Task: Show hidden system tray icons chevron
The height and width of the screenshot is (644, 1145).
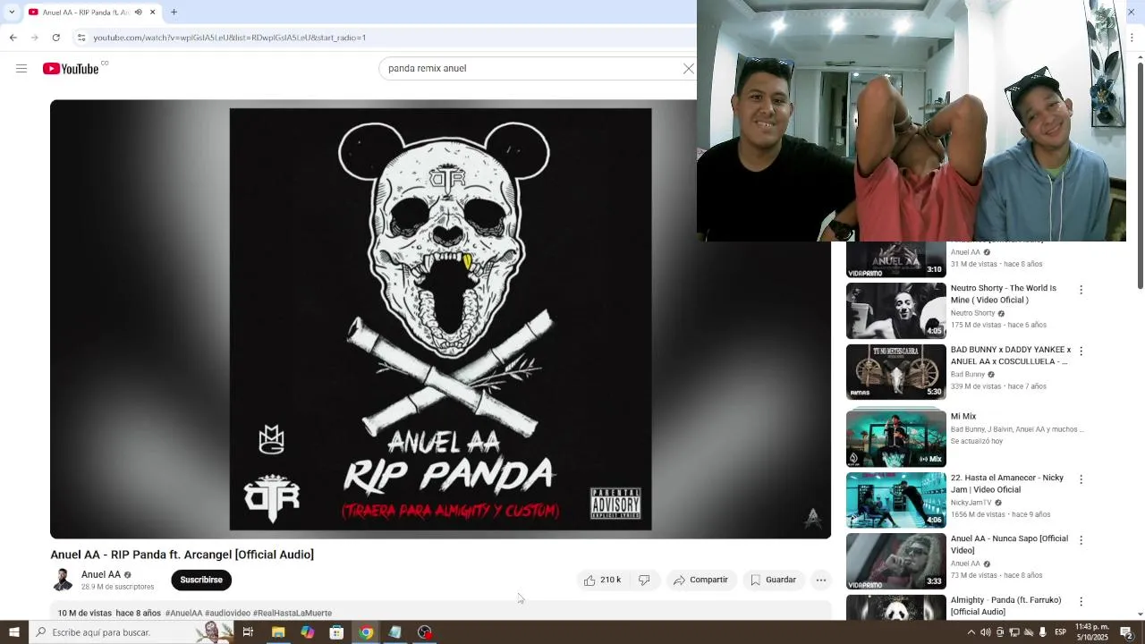Action: (971, 632)
